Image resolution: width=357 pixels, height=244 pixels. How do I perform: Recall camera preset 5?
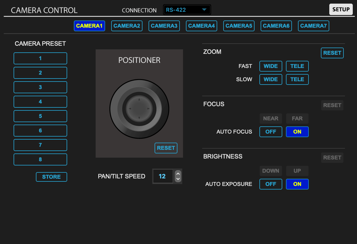pyautogui.click(x=40, y=116)
